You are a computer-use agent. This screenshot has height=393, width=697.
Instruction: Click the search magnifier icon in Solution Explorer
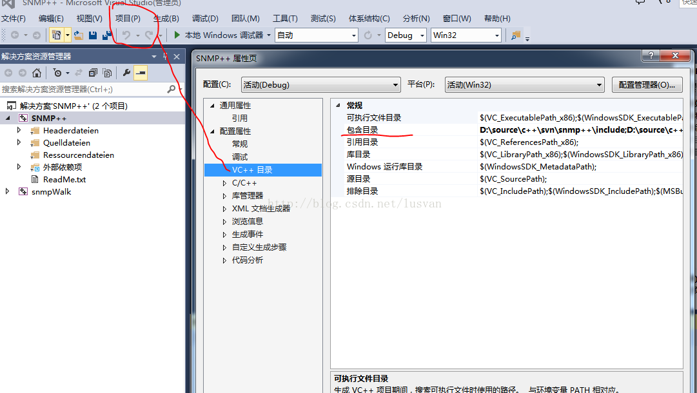pyautogui.click(x=171, y=90)
